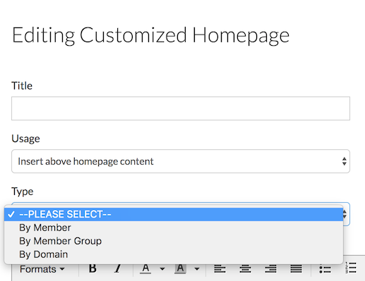Screen dimensions: 365x281
Task: Click the Usage stepper arrows
Action: click(x=345, y=161)
